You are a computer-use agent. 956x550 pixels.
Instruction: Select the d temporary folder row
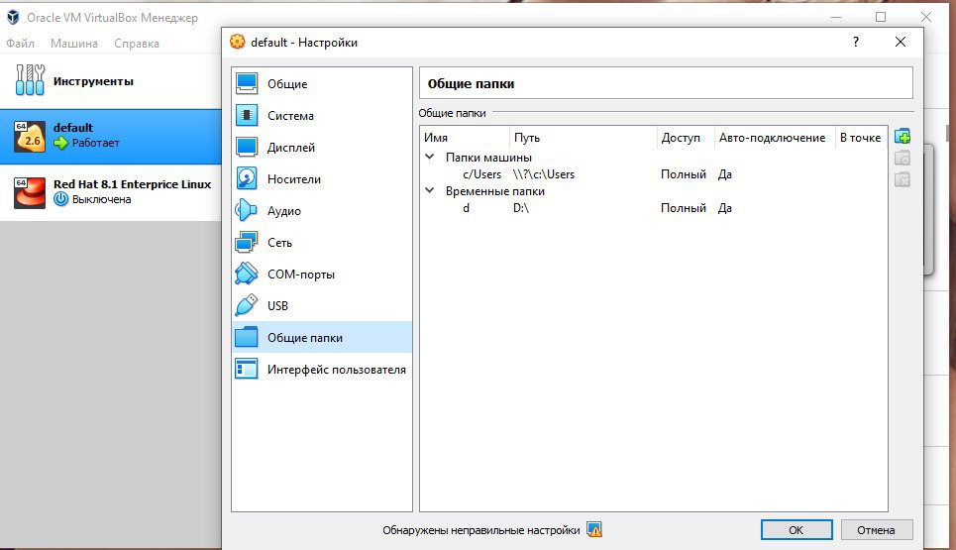[x=653, y=208]
